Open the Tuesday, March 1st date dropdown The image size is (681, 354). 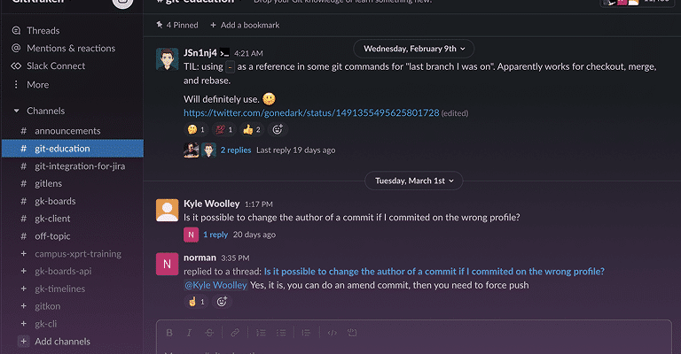[413, 181]
